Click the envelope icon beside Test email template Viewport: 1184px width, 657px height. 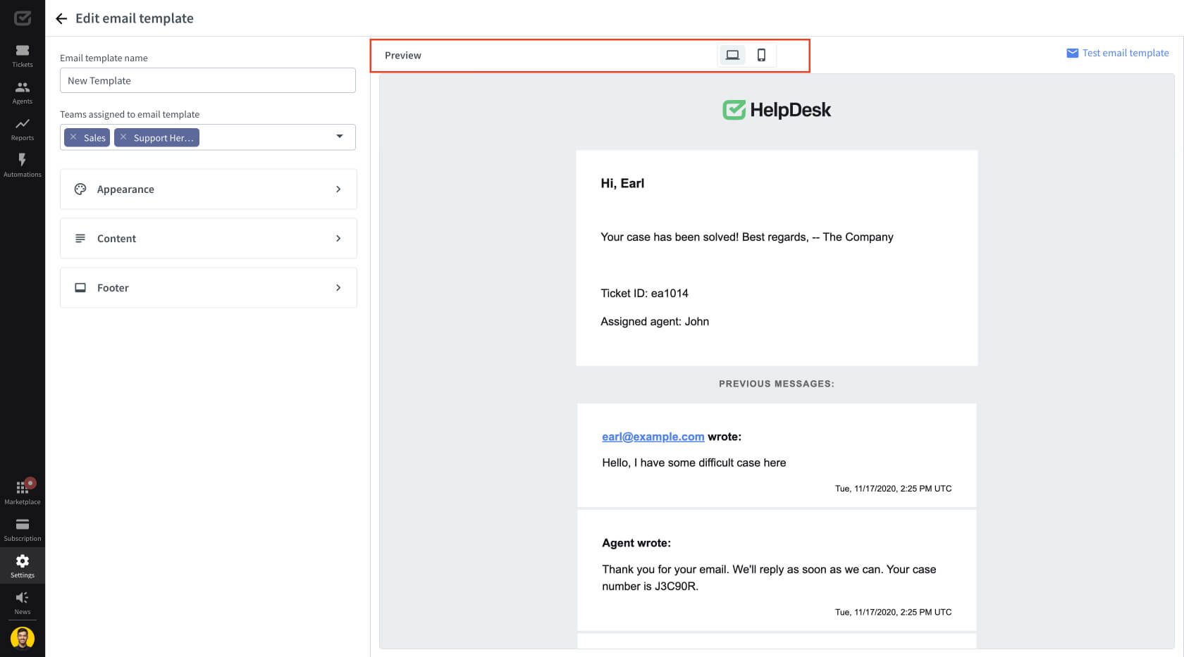pyautogui.click(x=1072, y=53)
